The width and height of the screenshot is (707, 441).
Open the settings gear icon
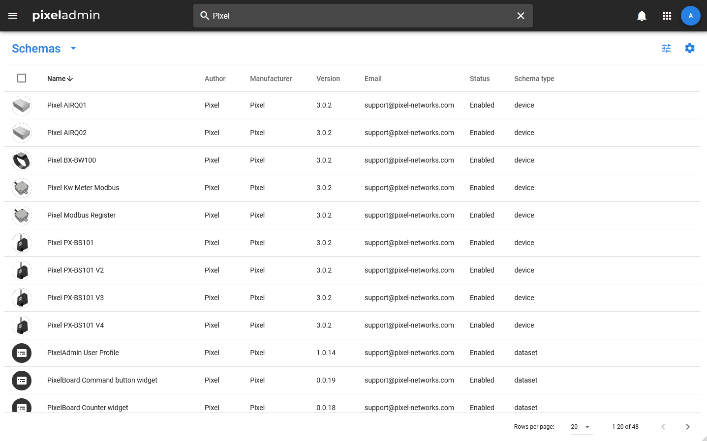pyautogui.click(x=690, y=48)
